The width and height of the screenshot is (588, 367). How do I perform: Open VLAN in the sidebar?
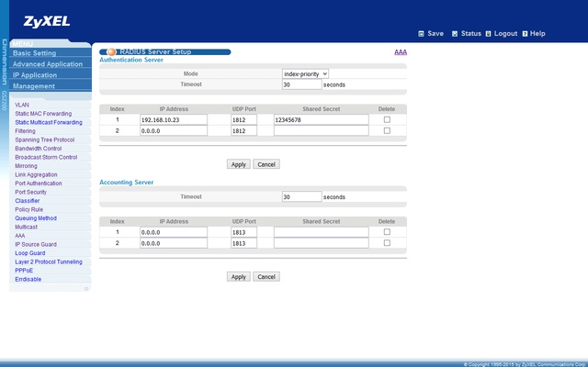pos(22,105)
